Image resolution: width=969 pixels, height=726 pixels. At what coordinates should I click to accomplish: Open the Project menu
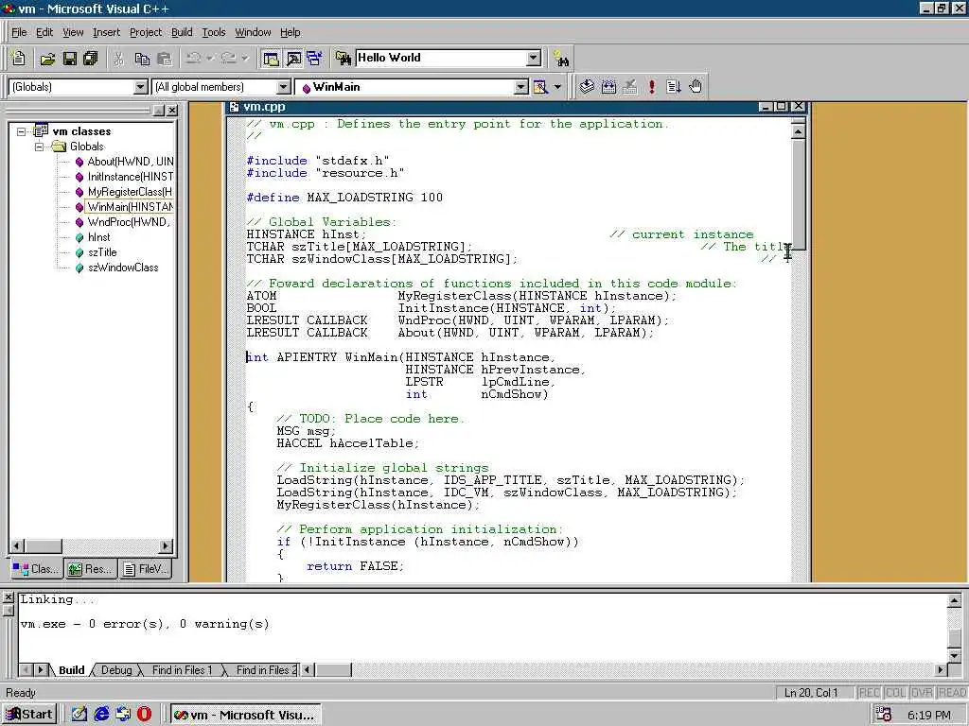click(145, 32)
